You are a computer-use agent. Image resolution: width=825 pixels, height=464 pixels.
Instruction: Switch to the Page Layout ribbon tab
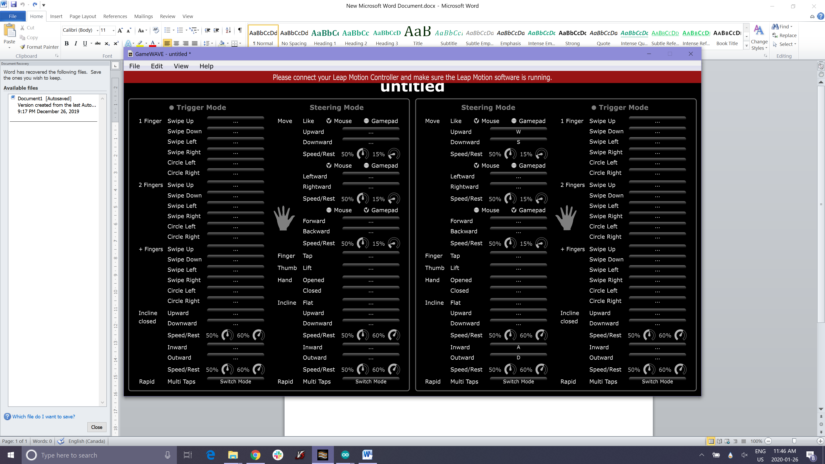(82, 16)
